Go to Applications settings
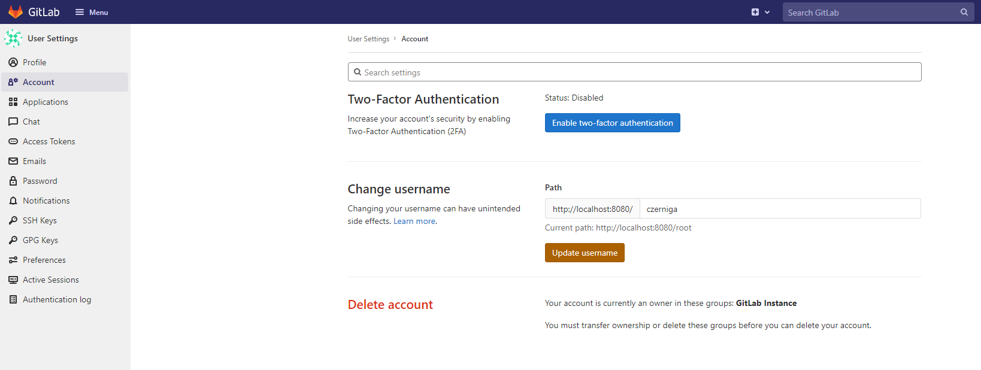 tap(65, 102)
